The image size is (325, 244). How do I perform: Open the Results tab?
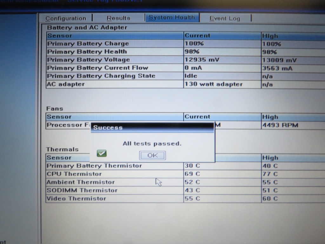118,18
